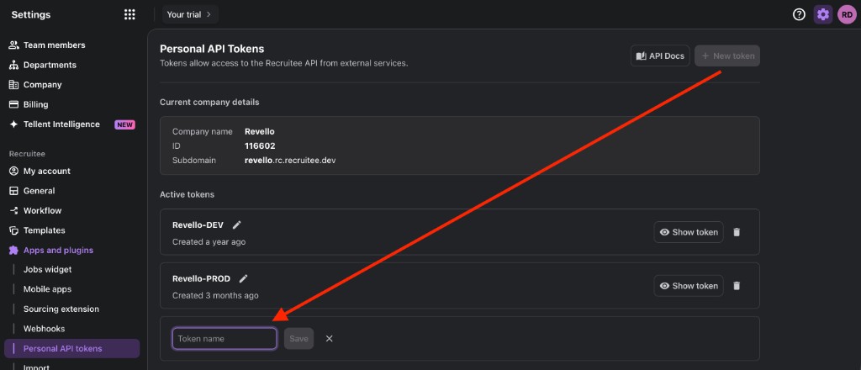Click the Company building icon

click(x=13, y=85)
